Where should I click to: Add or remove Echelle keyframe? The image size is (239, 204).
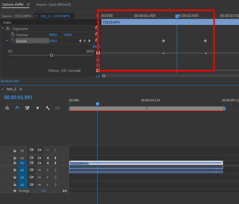85,41
